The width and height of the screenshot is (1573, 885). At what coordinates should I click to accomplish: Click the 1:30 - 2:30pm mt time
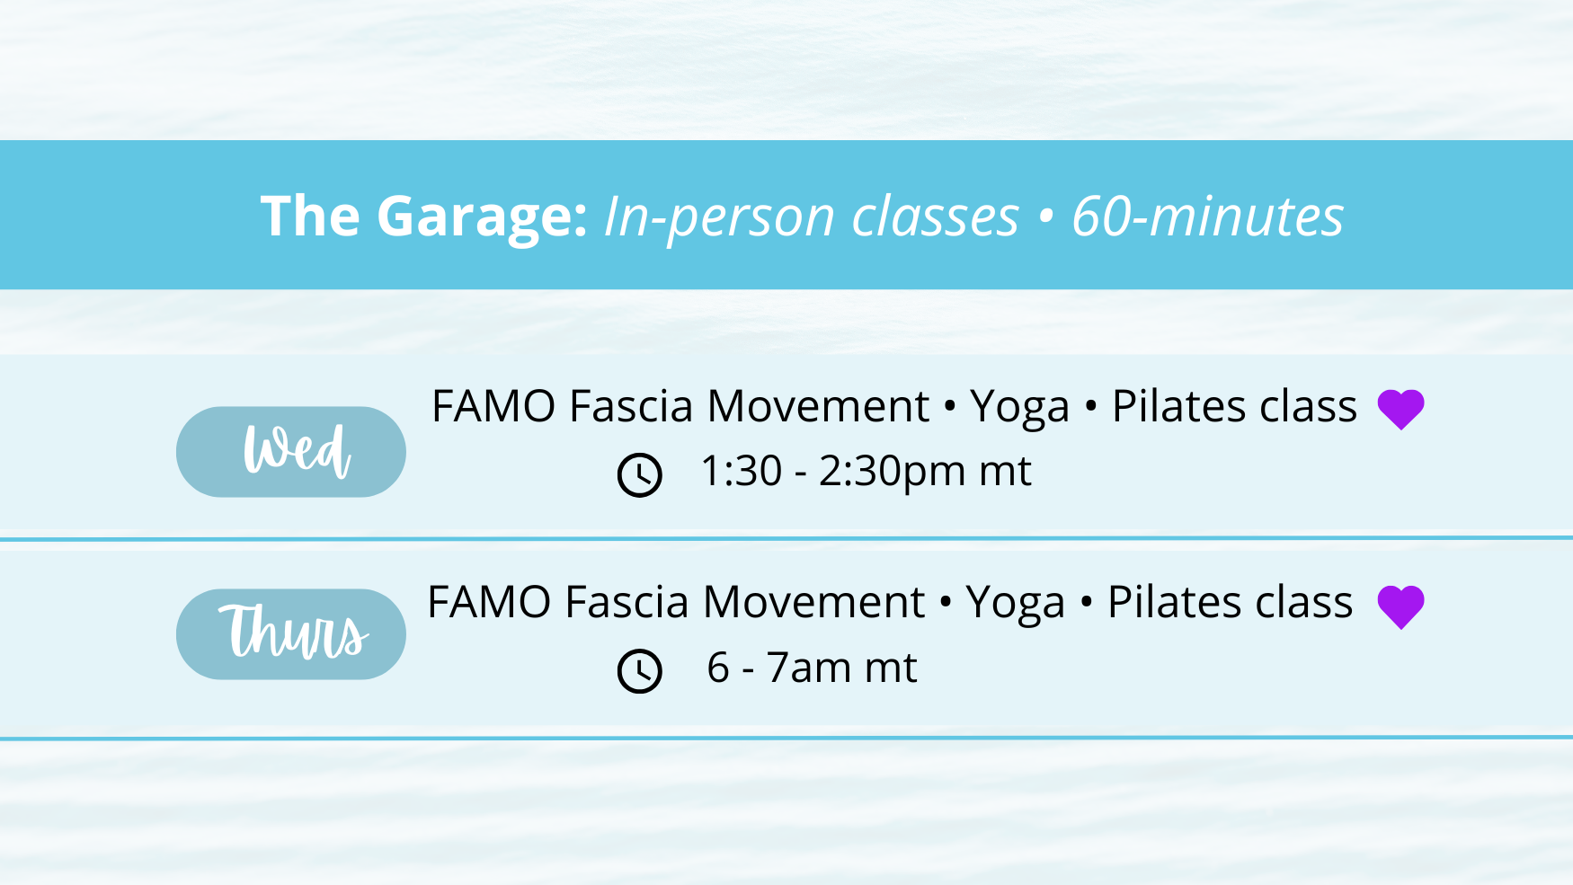point(866,471)
